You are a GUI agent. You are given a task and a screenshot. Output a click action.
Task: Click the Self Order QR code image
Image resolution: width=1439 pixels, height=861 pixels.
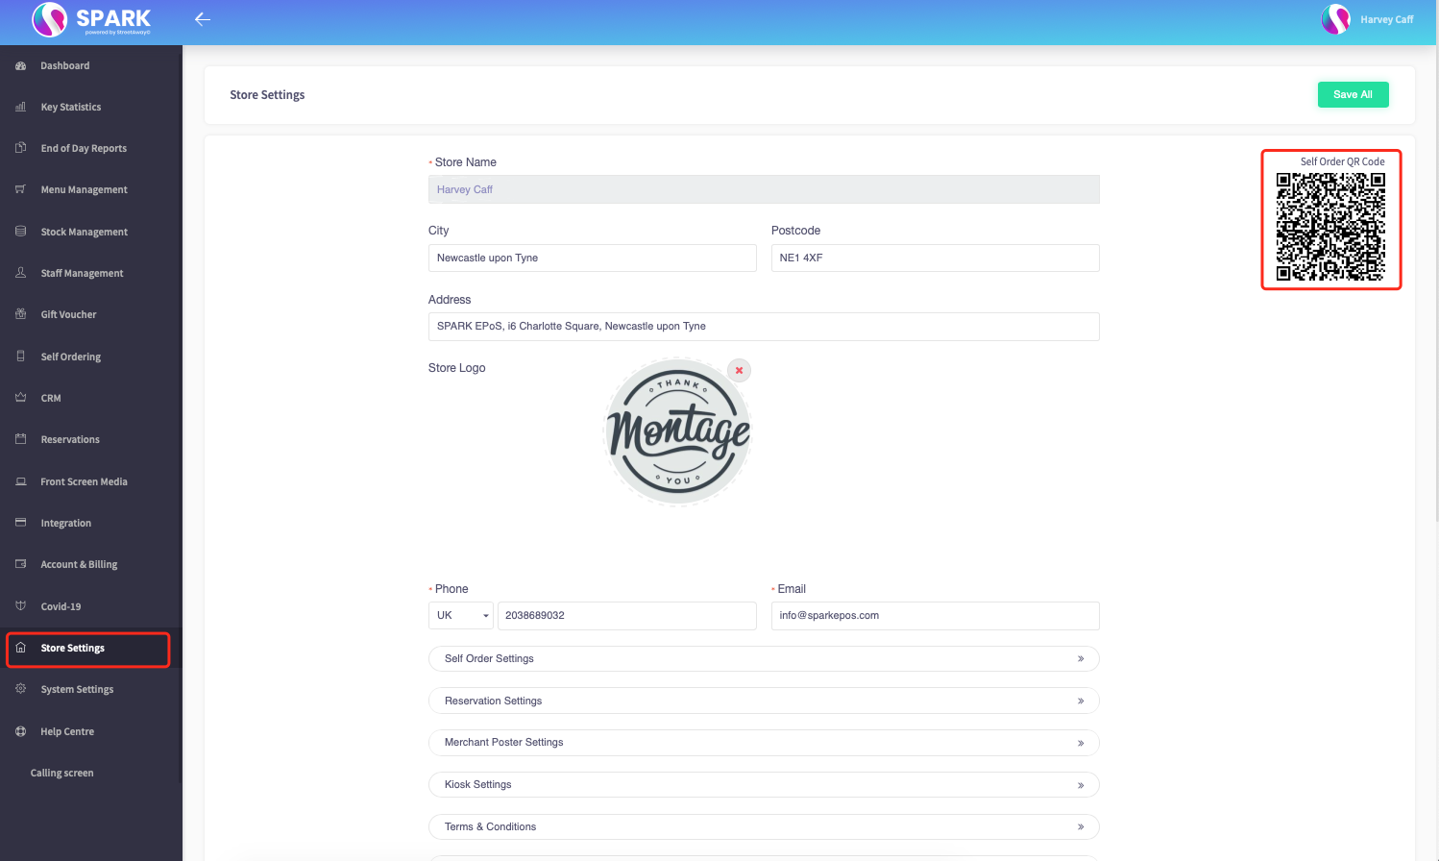pos(1330,227)
